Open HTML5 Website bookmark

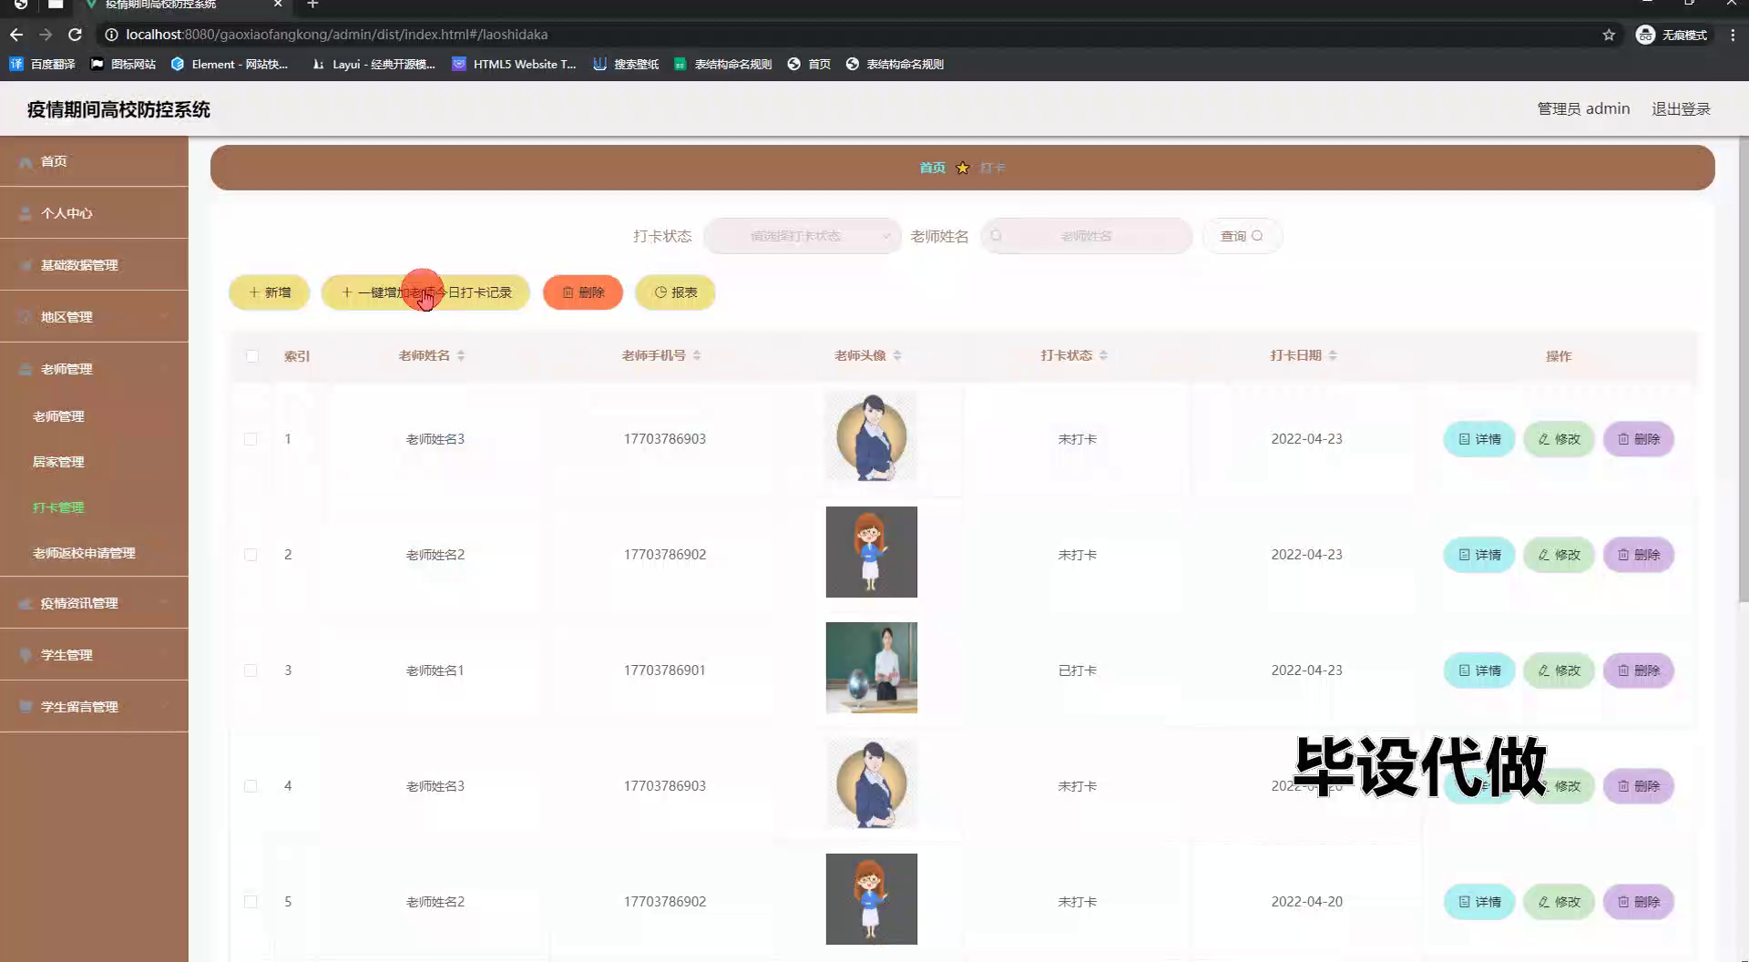click(x=514, y=64)
